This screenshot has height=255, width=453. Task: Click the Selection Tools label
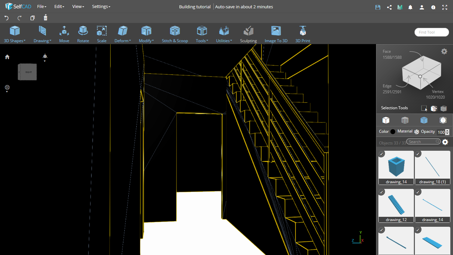pos(394,108)
